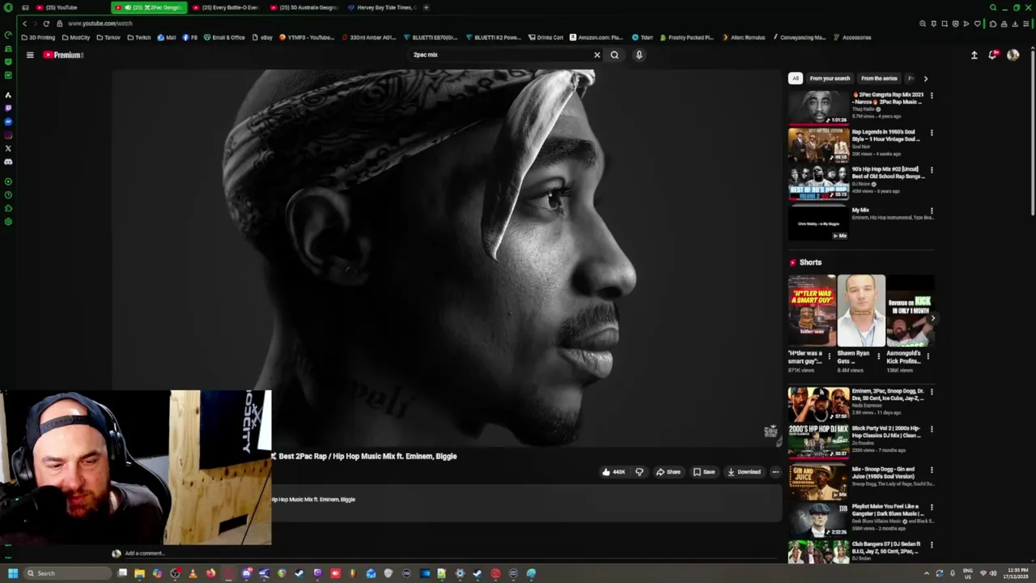Open 2Pac Gangsta Rap Mix 2021 thumbnail

click(818, 108)
